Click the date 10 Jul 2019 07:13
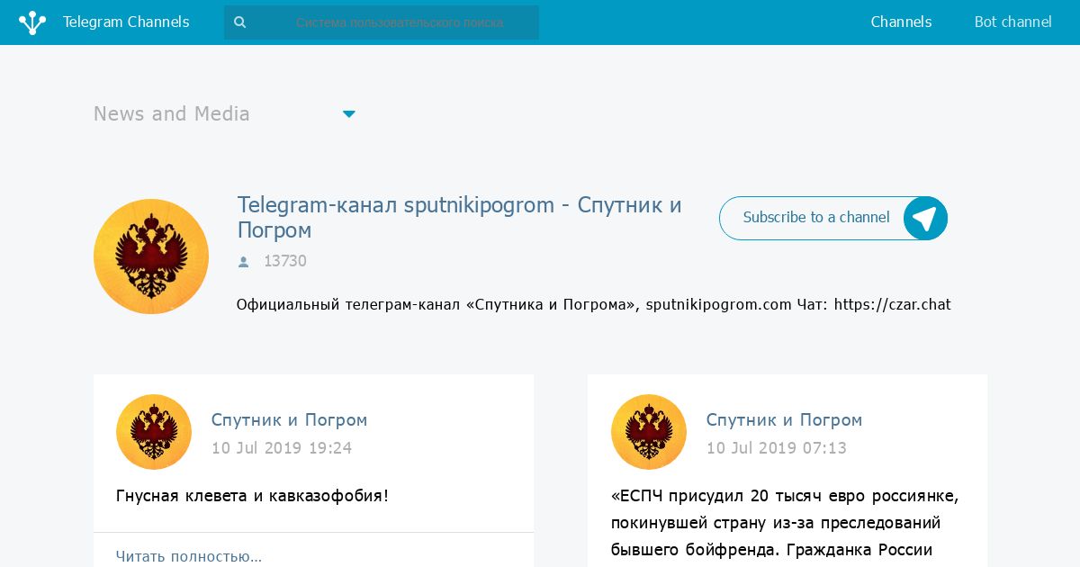 pyautogui.click(x=777, y=448)
